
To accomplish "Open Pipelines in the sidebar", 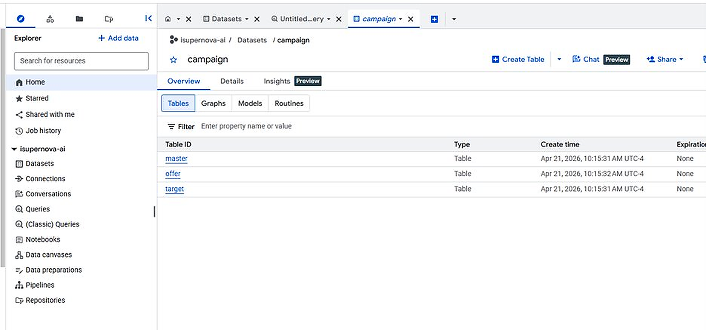I will [x=35, y=285].
